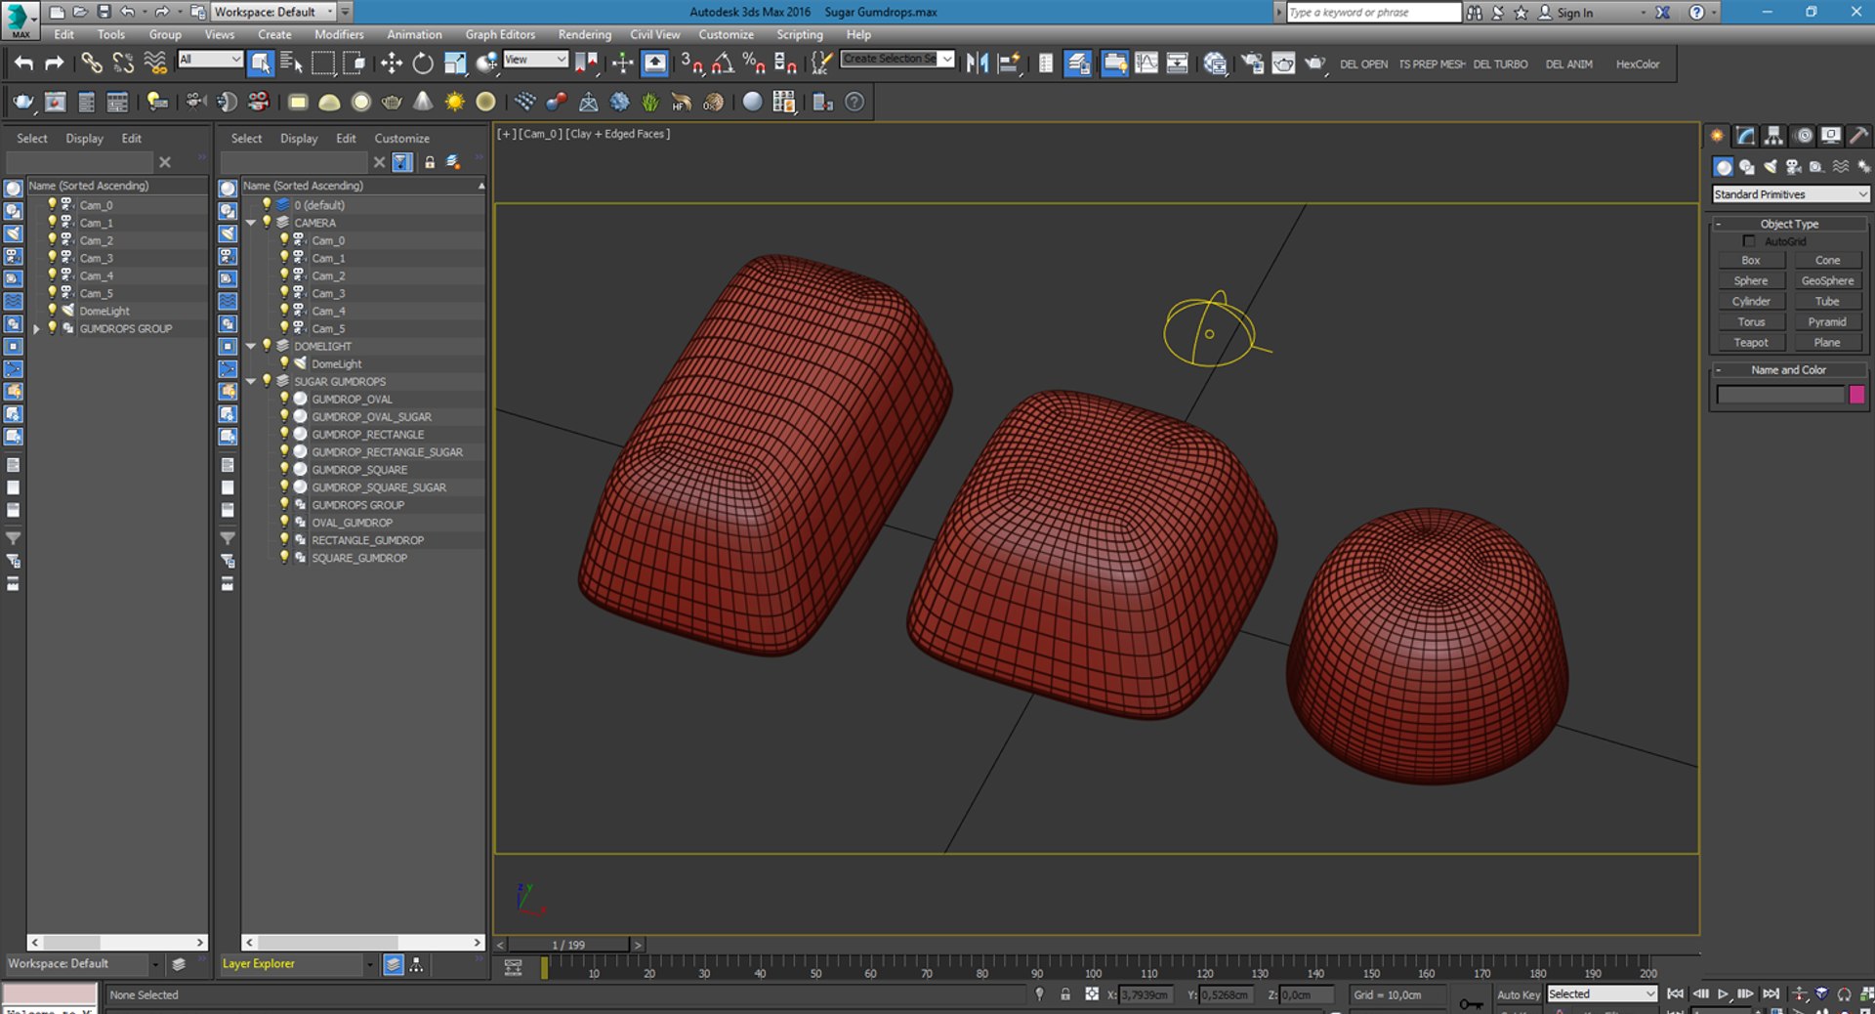Choose the Select and Uniform Scale tool
This screenshot has height=1014, width=1875.
[x=455, y=63]
